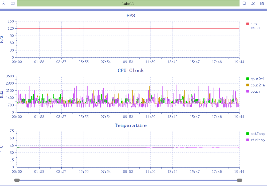Click the FPS chart title

tap(131, 16)
